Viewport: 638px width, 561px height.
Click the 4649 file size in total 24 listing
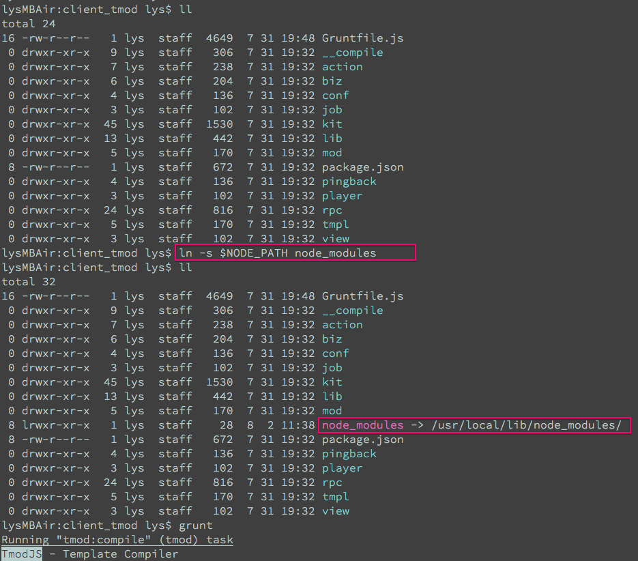coord(219,38)
